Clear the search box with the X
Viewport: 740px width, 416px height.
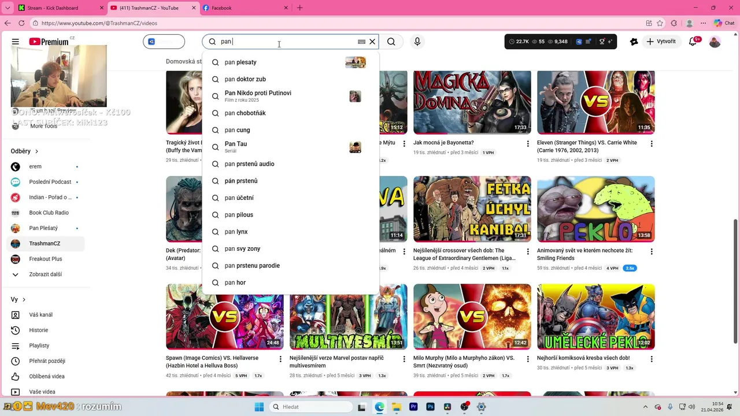pyautogui.click(x=372, y=42)
